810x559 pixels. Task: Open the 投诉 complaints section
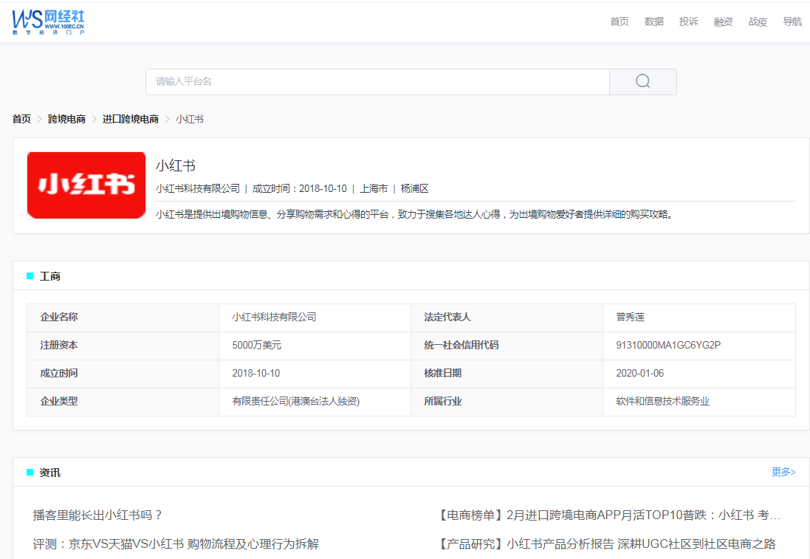688,21
